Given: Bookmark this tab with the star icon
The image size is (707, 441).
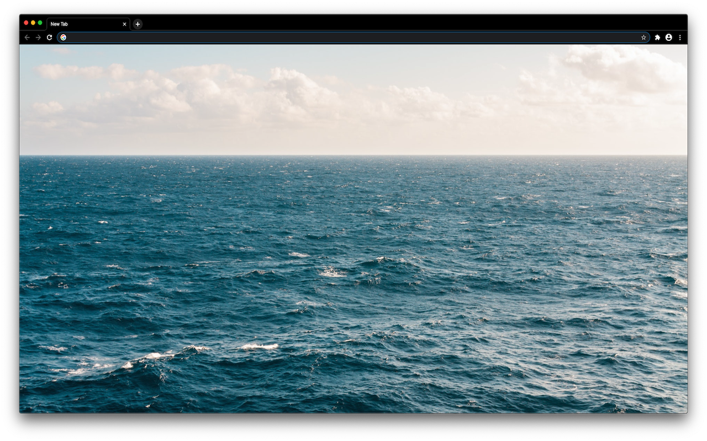Looking at the screenshot, I should pos(643,37).
